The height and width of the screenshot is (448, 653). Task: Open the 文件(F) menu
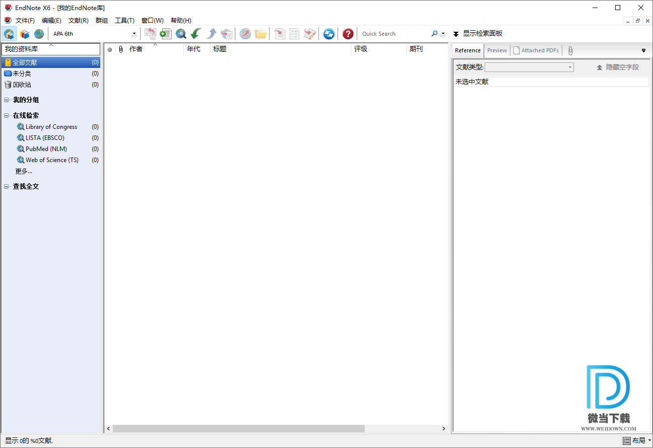(x=25, y=21)
